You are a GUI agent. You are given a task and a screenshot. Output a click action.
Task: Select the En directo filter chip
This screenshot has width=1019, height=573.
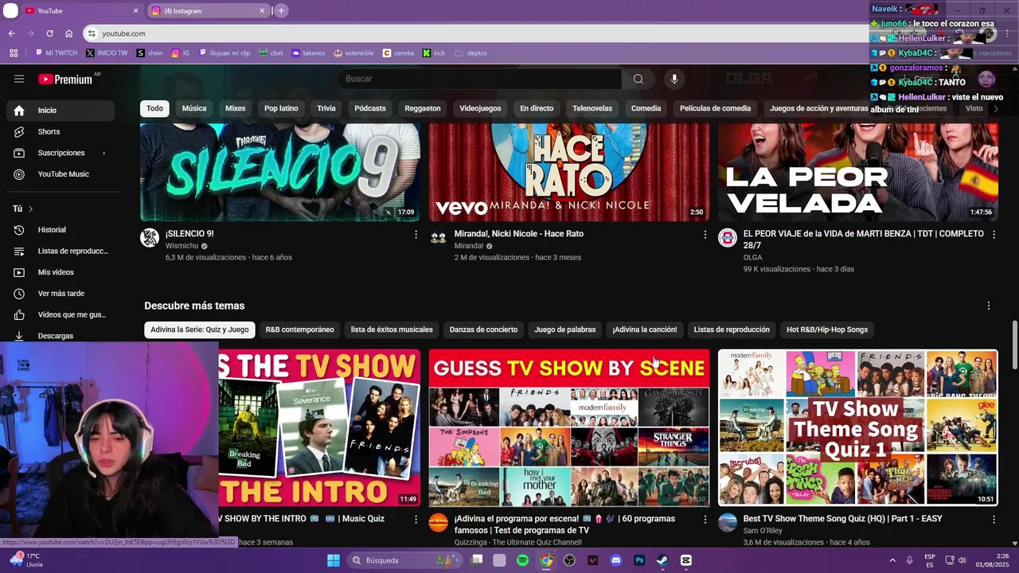pyautogui.click(x=537, y=108)
